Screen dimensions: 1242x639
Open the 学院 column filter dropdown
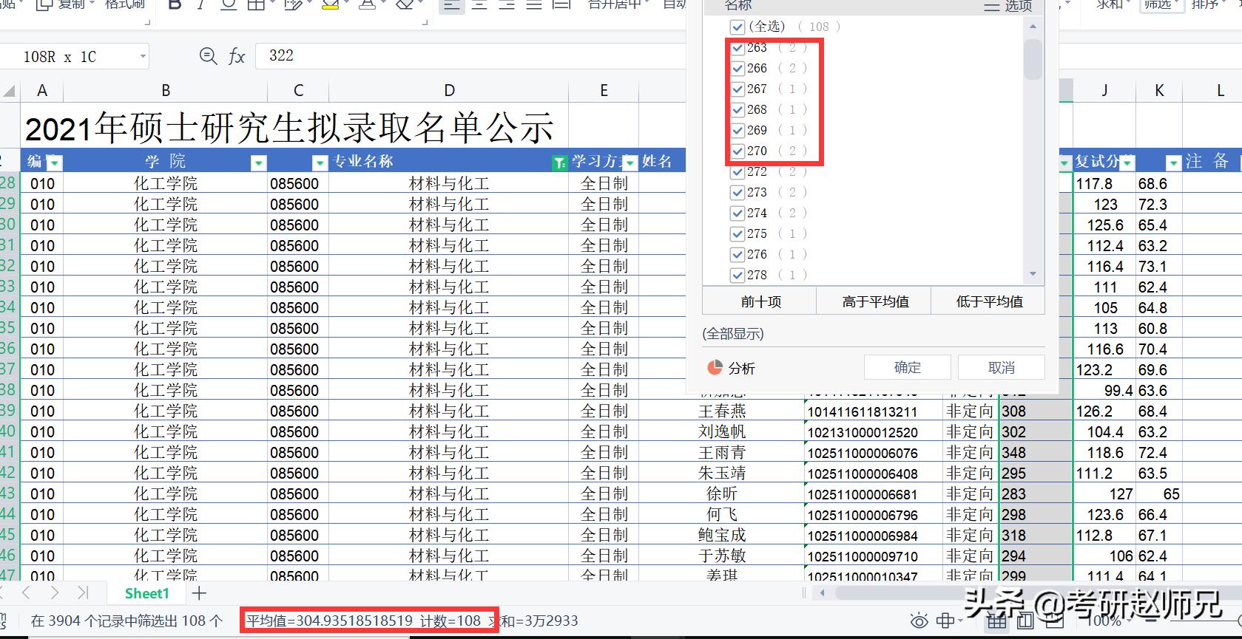pos(258,163)
